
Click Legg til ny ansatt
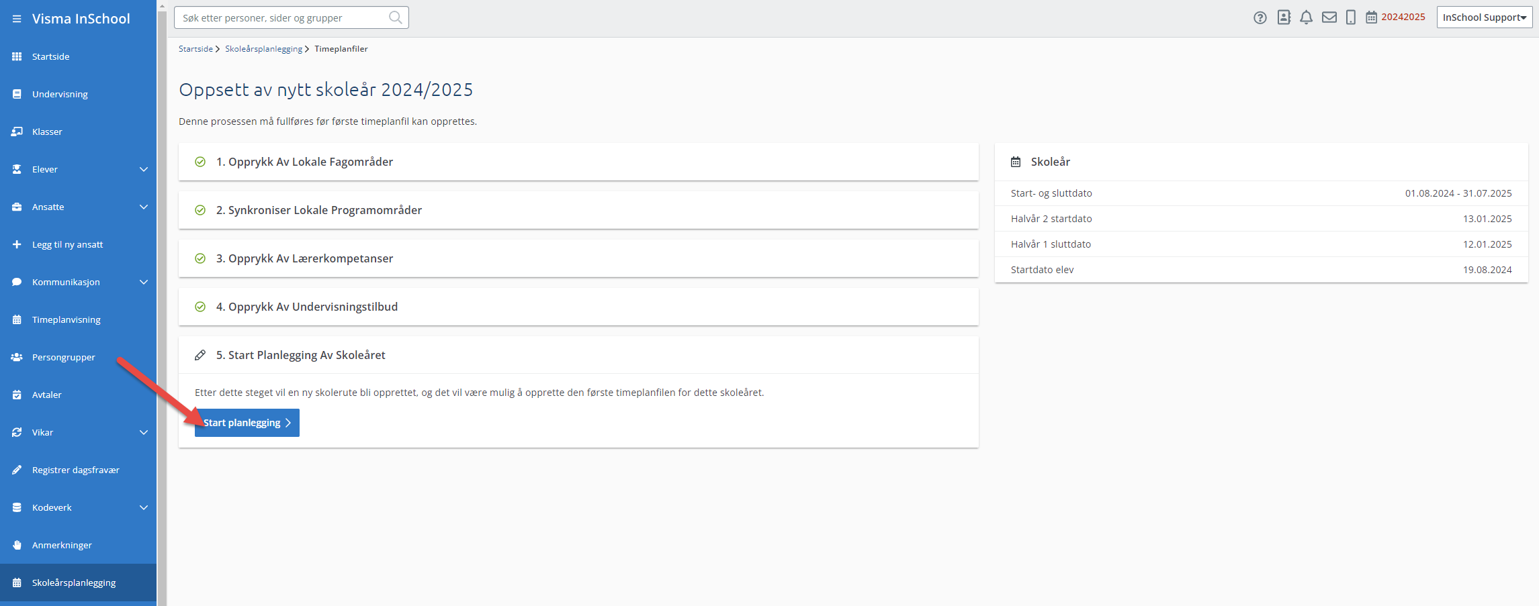pyautogui.click(x=78, y=244)
